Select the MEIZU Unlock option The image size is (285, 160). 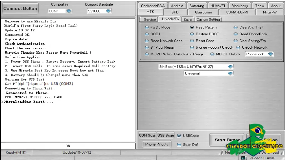pos(225,54)
